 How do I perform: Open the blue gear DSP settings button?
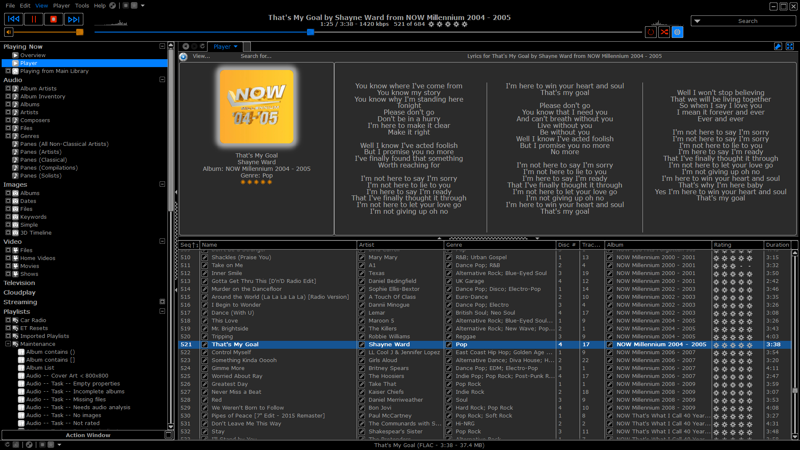tap(677, 32)
